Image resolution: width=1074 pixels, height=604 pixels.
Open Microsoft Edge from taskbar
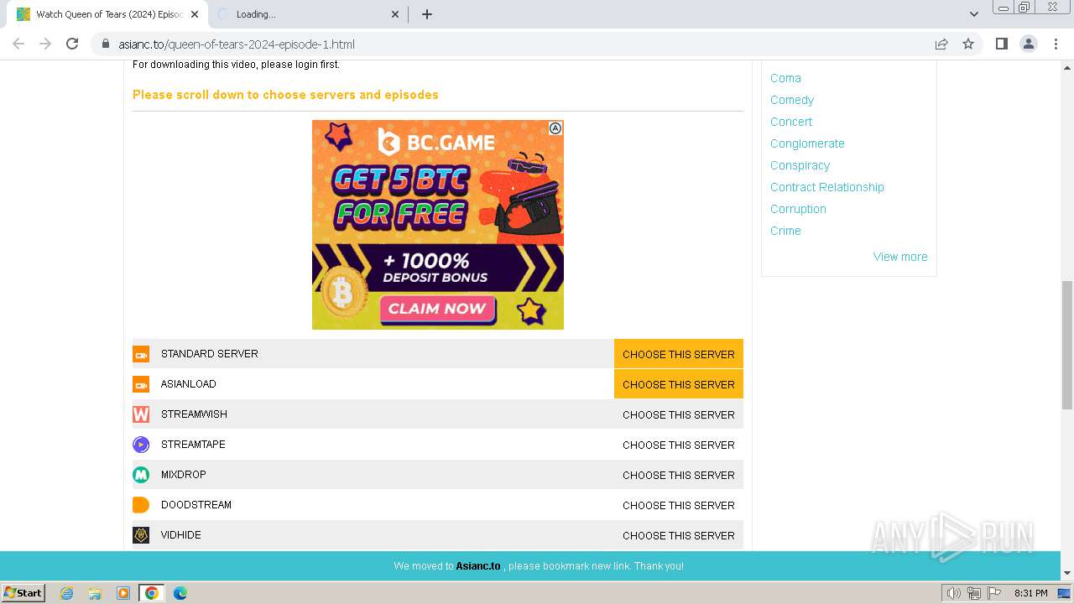pos(180,593)
